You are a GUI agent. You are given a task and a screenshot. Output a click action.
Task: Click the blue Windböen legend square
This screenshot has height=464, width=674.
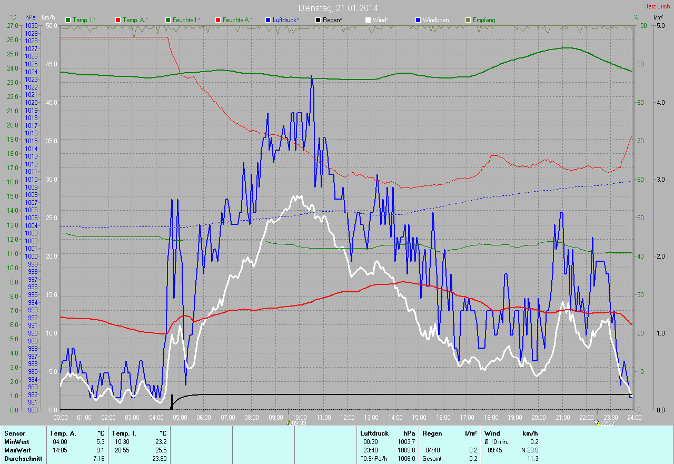tap(418, 20)
